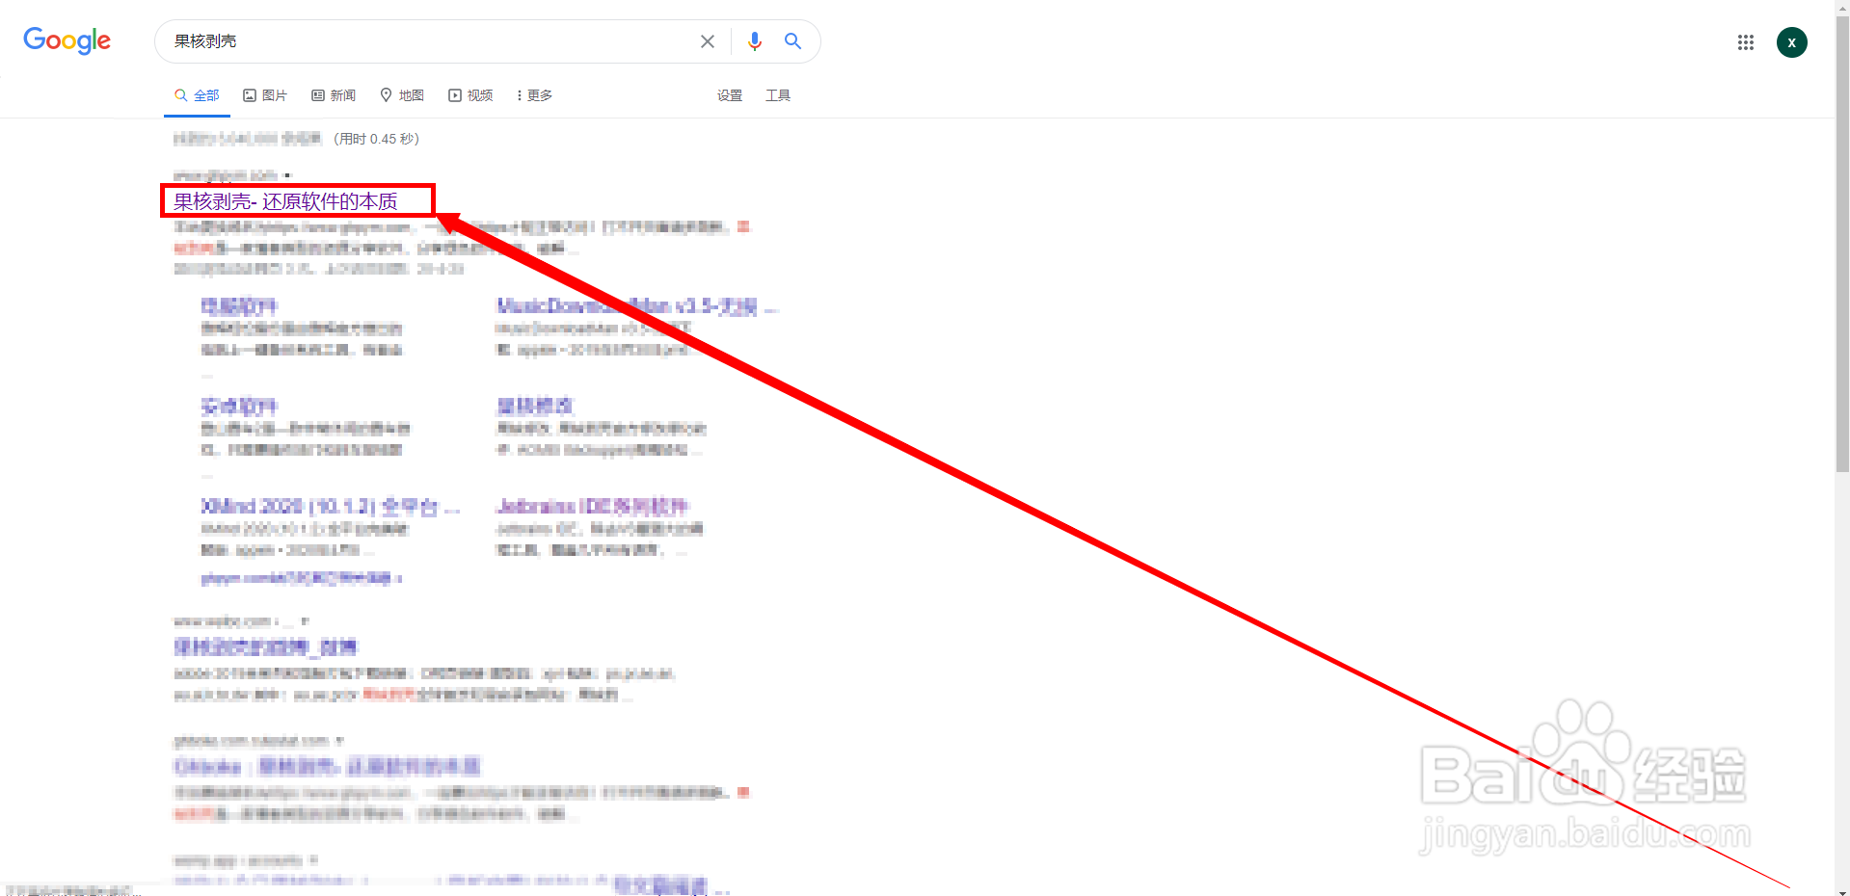Open the Google apps grid
Screen dimensions: 1850x896
(x=1746, y=42)
